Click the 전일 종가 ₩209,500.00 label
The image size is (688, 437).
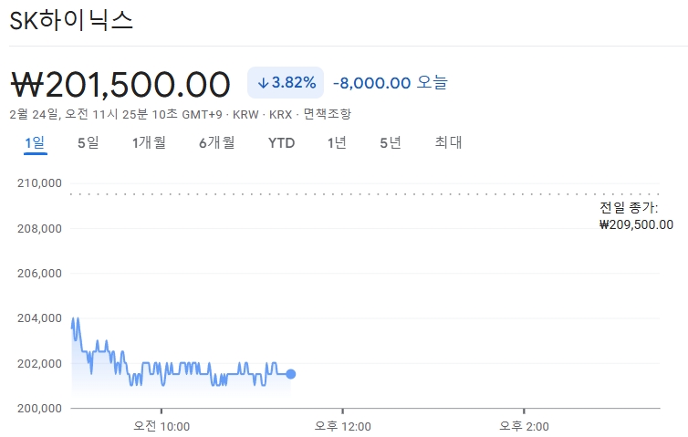tap(636, 216)
